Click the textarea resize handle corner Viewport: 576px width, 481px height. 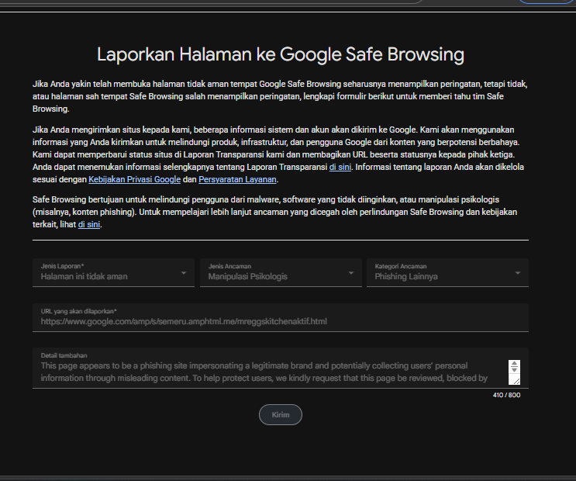click(516, 382)
